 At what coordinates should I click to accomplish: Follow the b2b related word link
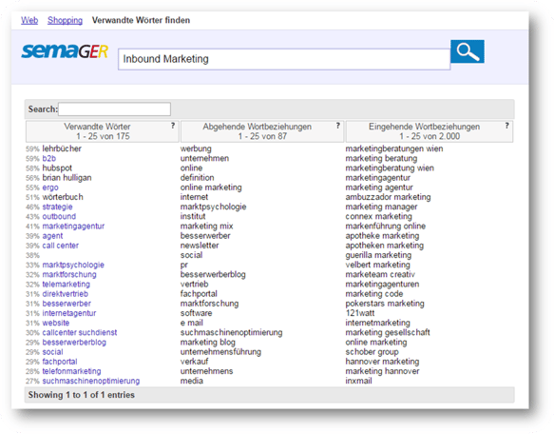(x=49, y=158)
